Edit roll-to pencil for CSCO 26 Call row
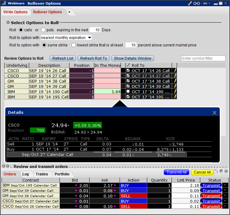Viewport: 230px width, 215px height. click(175, 71)
